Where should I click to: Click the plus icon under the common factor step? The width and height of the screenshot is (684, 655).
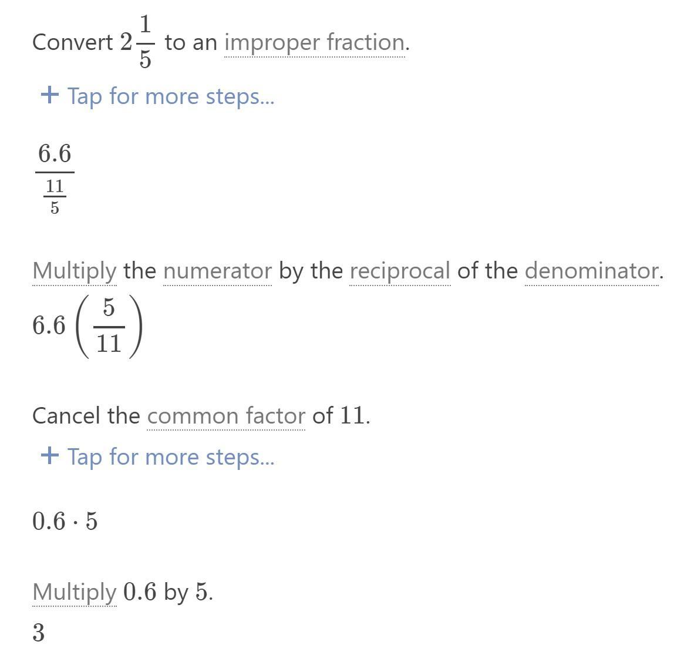pos(50,456)
